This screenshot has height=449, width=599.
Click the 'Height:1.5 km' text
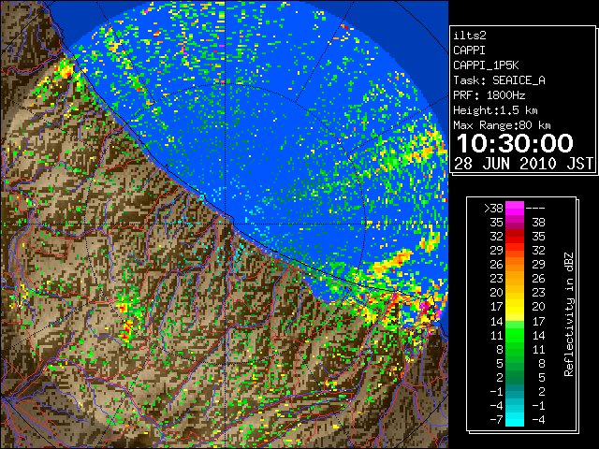pyautogui.click(x=495, y=110)
